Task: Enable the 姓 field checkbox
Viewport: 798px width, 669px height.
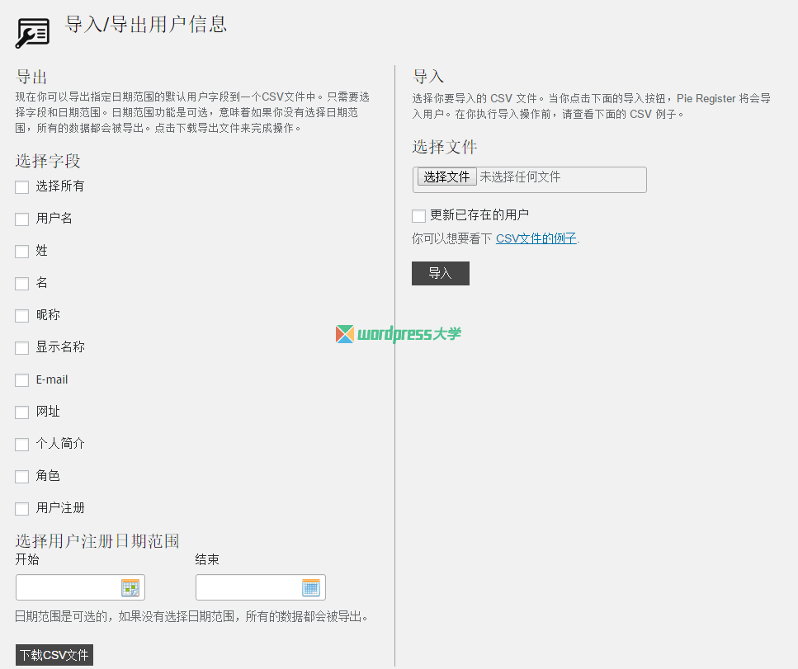Action: coord(22,252)
